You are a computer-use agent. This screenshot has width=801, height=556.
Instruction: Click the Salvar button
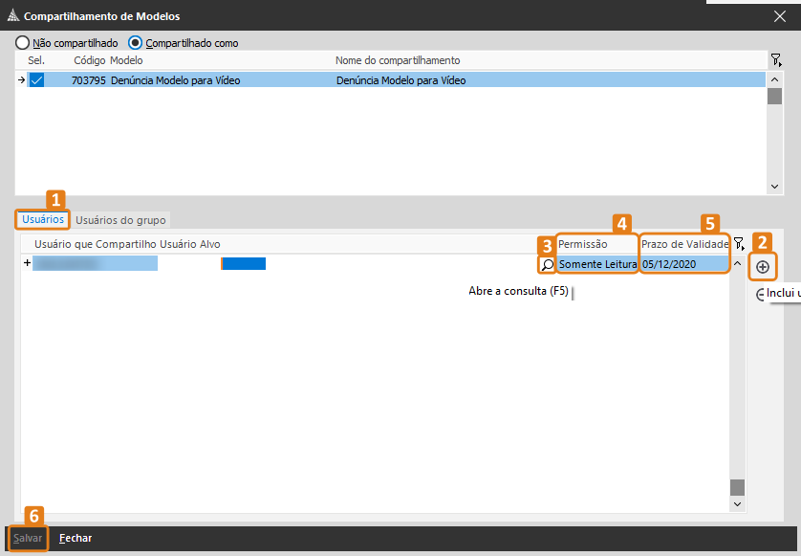tap(28, 538)
